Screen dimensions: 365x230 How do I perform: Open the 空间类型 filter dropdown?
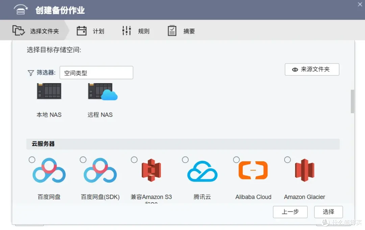click(x=96, y=73)
